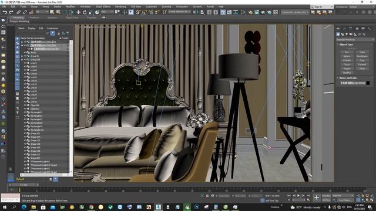Toggle visibility of Shape104
Image resolution: width=376 pixels, height=211 pixels.
pos(25,137)
